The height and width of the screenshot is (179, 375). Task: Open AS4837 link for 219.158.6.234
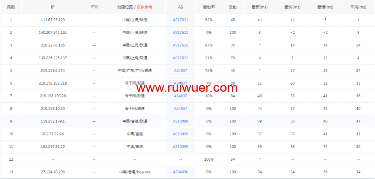(x=180, y=70)
